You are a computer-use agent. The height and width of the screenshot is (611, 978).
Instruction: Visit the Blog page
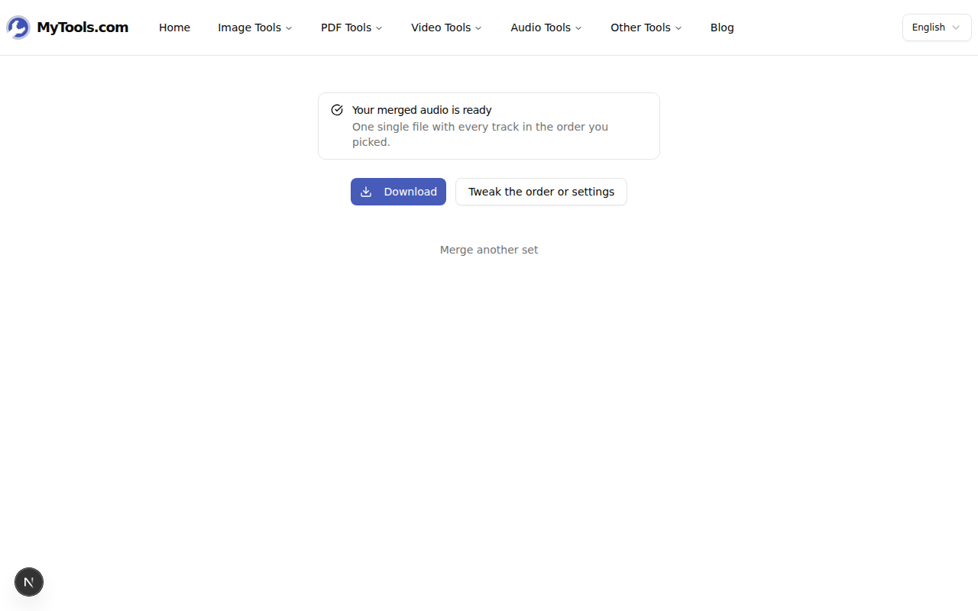[x=722, y=27]
